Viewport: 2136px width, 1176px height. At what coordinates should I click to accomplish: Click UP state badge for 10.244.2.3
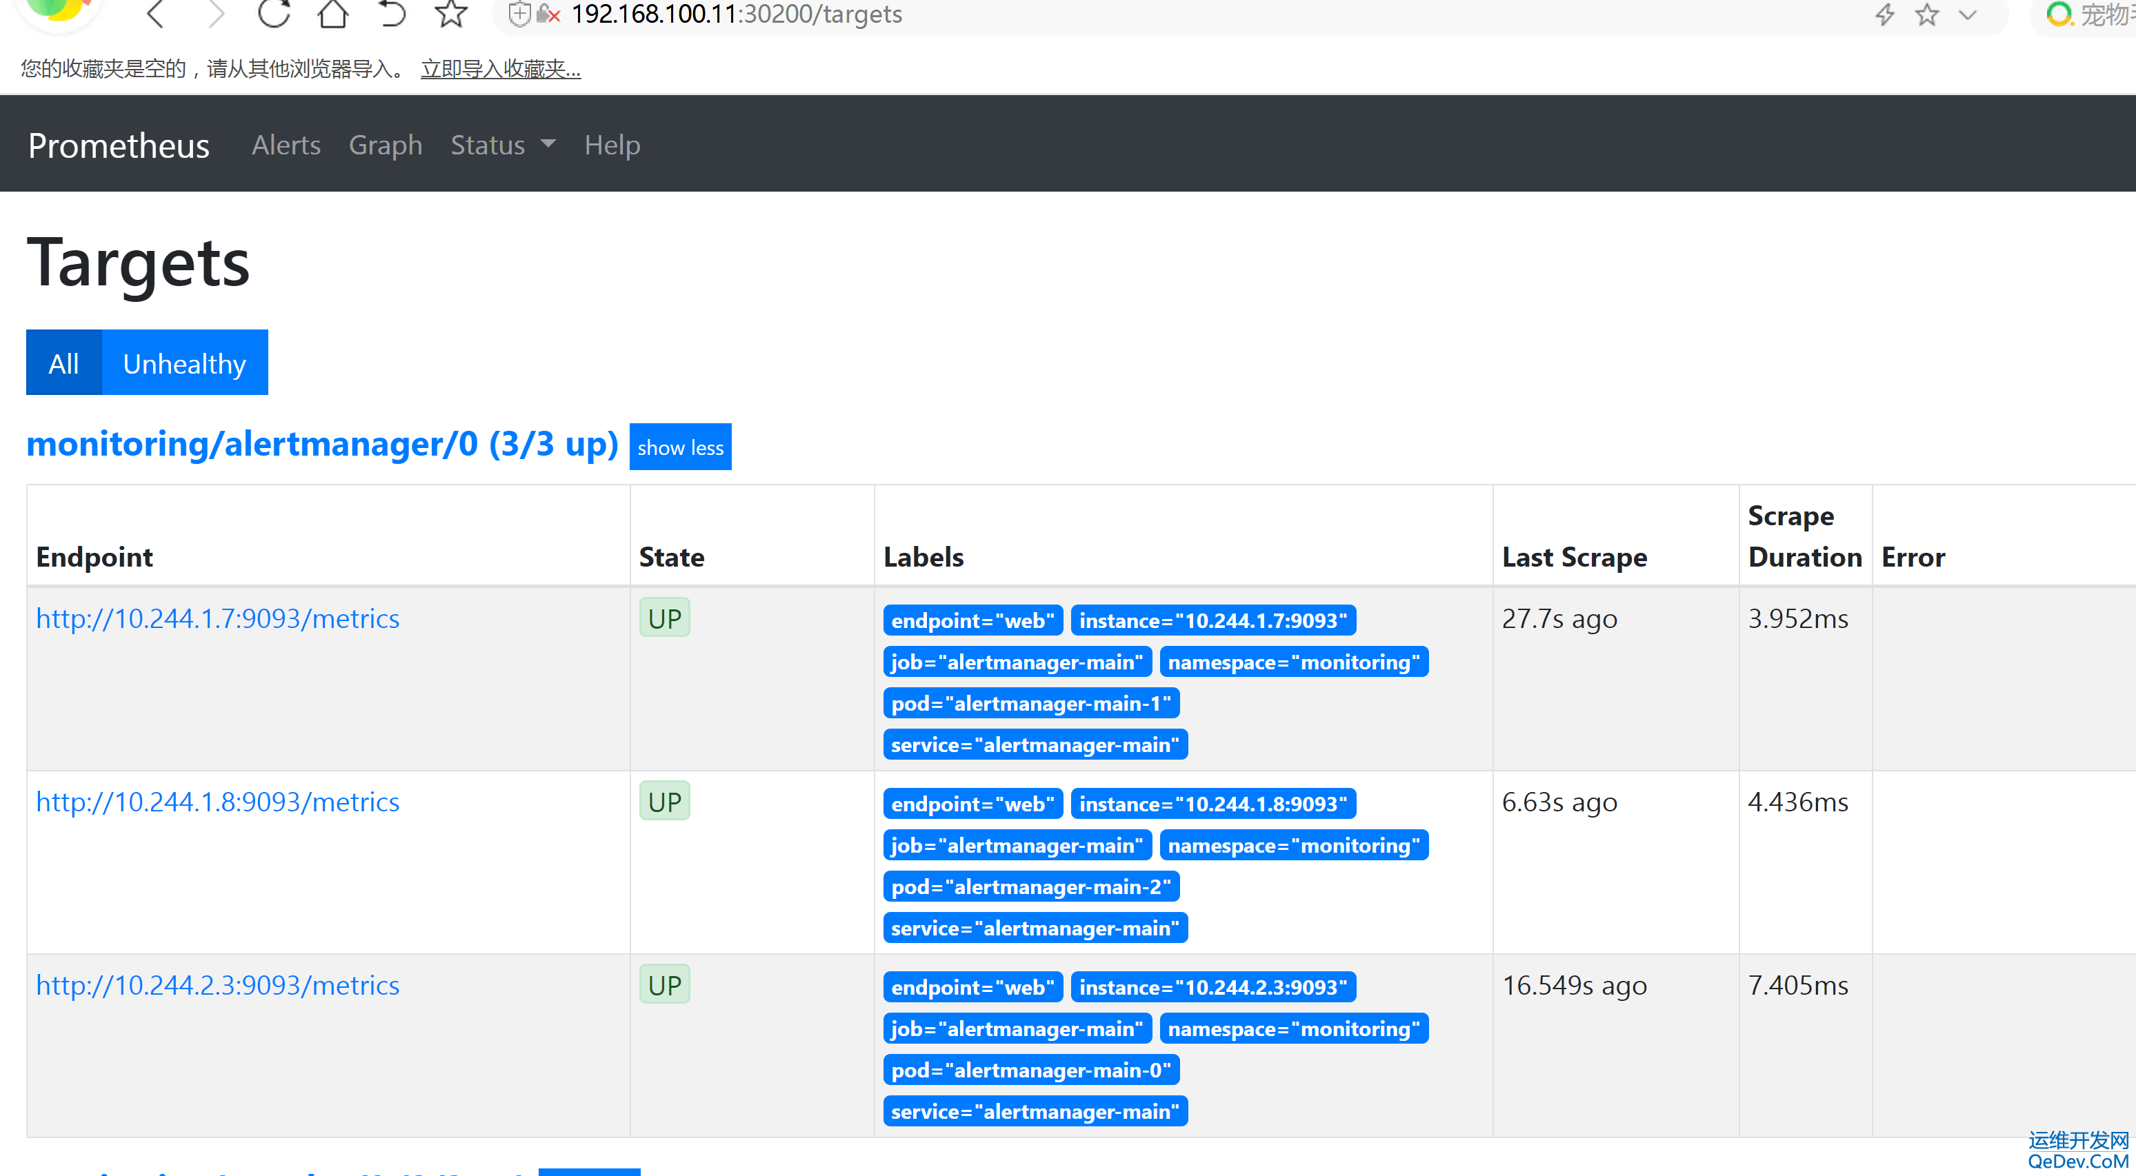[665, 984]
